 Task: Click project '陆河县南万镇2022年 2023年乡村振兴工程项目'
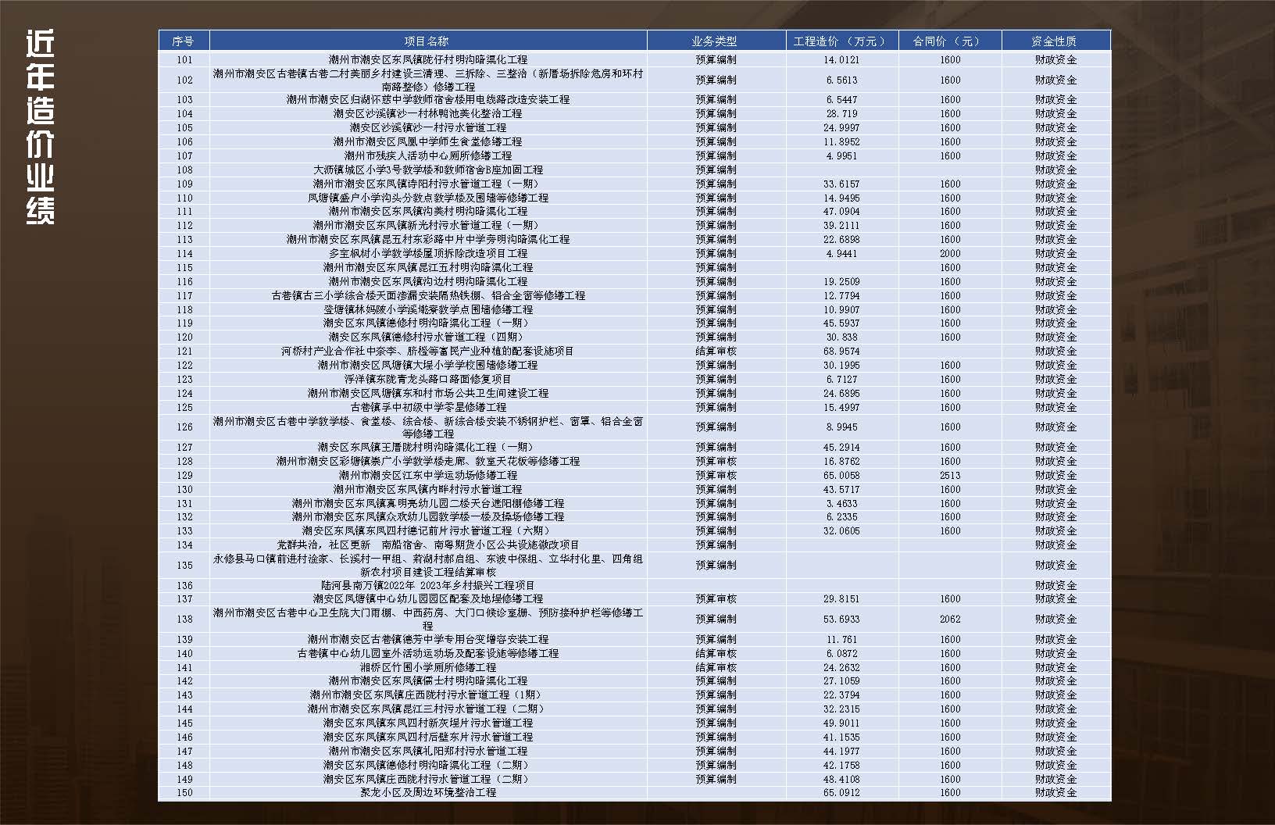428,585
